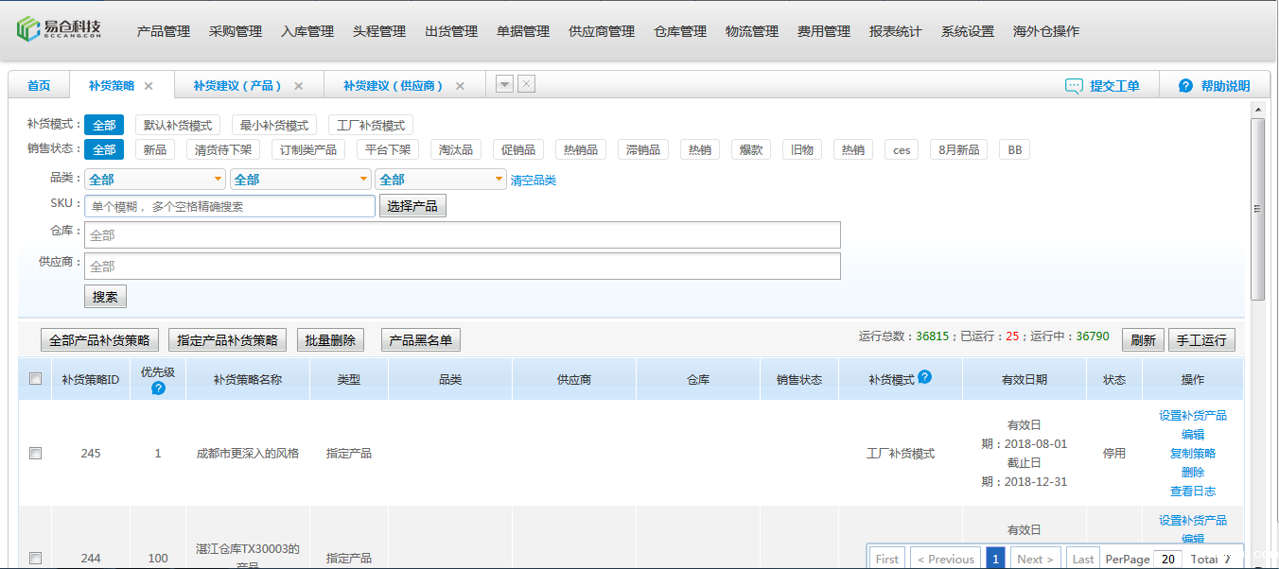
Task: Click the SKU search input field
Action: (x=230, y=206)
